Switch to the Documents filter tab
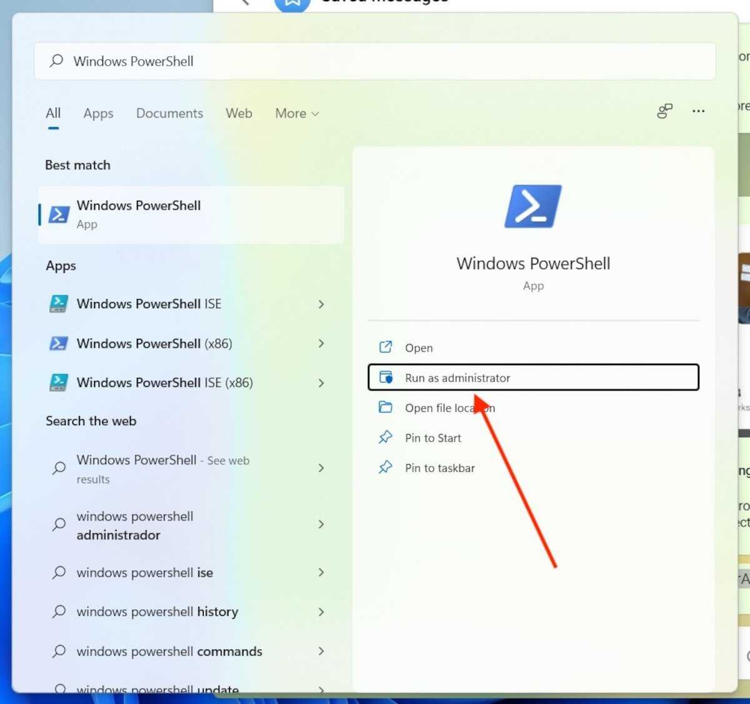Screen dimensions: 750x704 point(169,113)
